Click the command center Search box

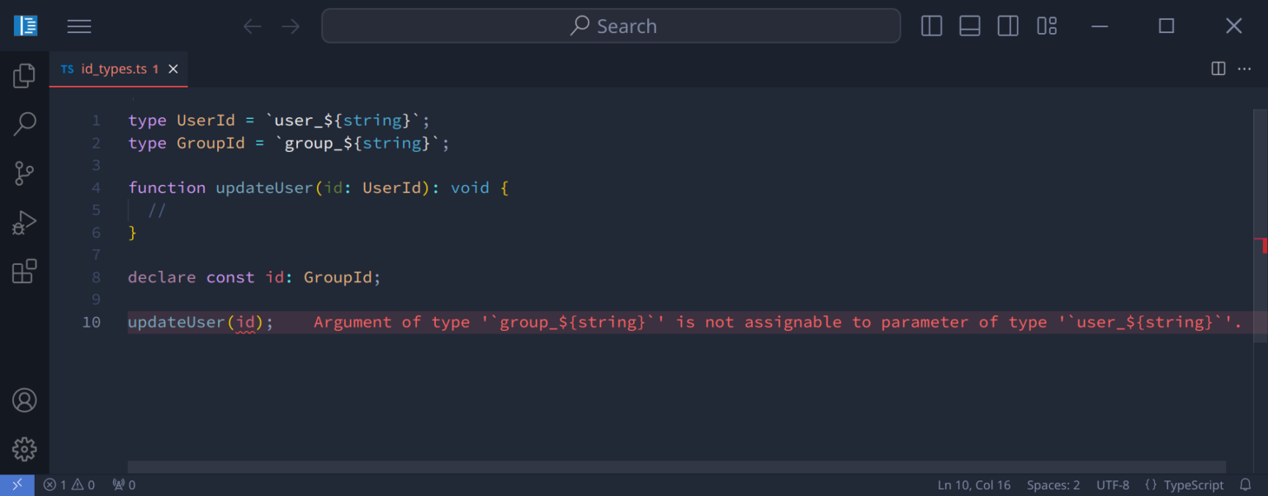[x=611, y=26]
